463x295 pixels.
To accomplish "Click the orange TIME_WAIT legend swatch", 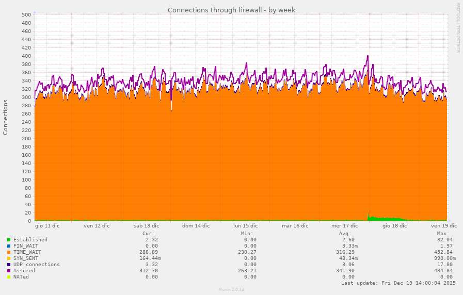I will point(9,252).
